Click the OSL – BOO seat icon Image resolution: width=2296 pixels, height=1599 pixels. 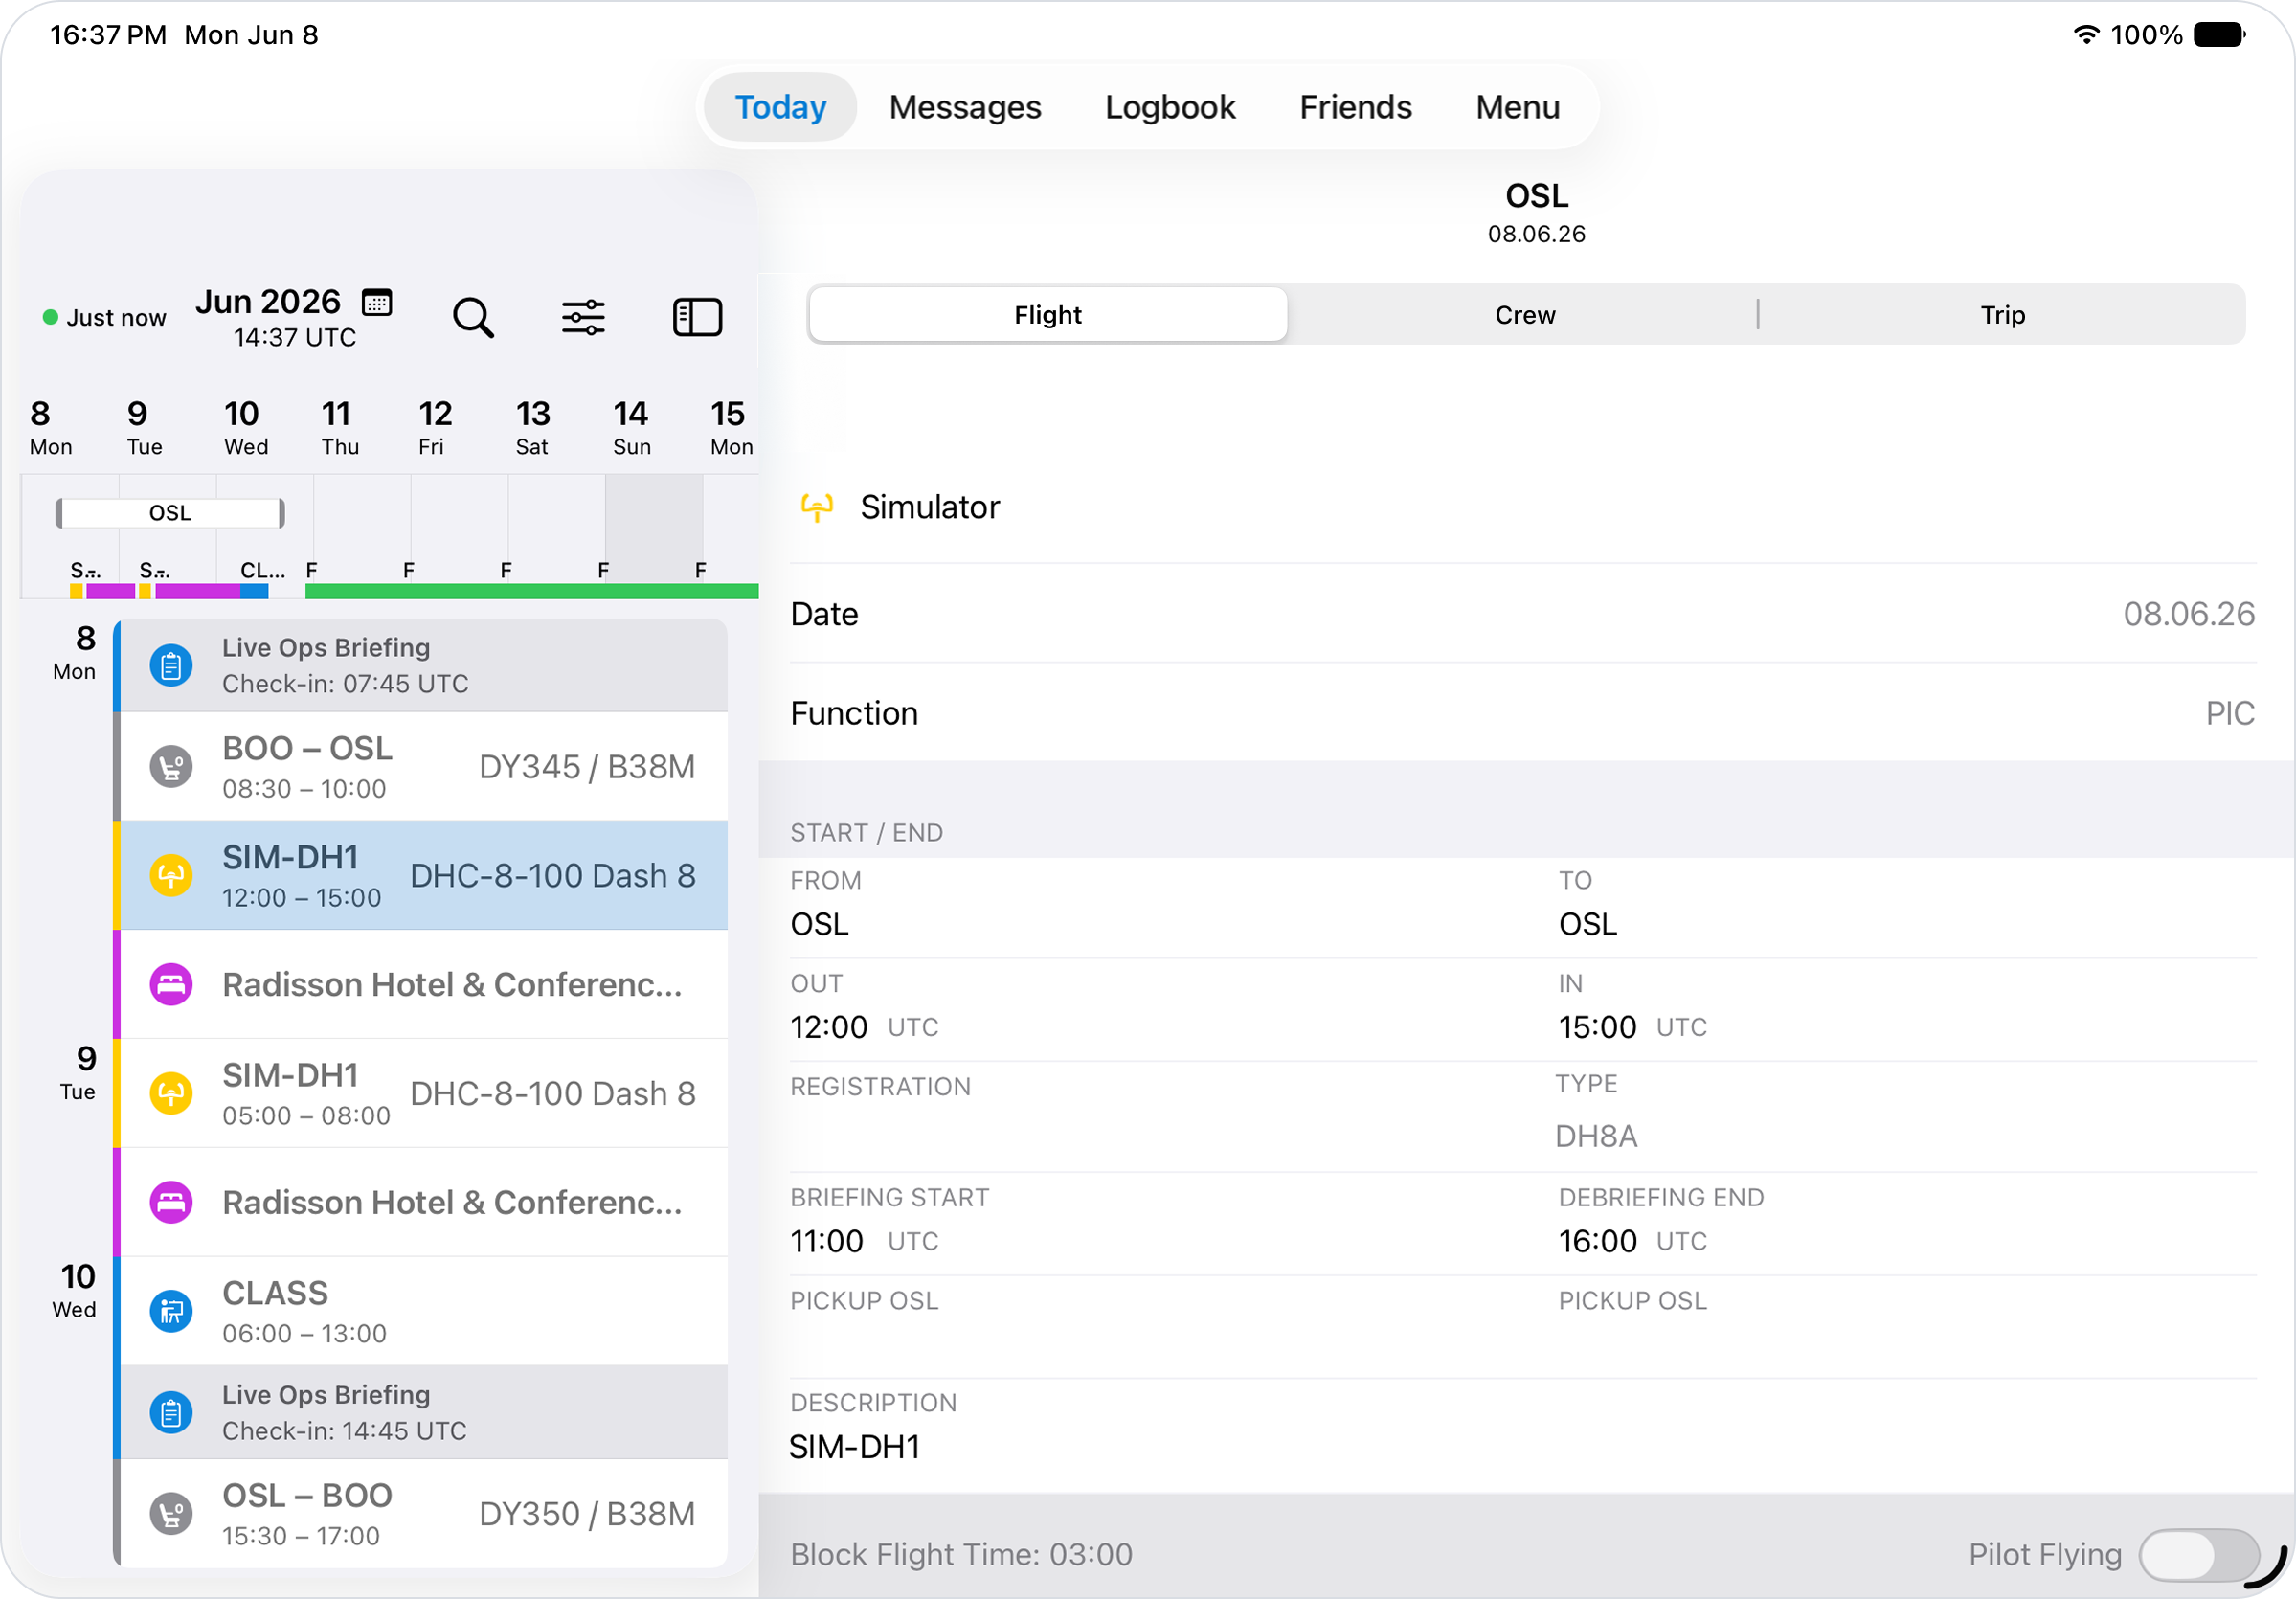pyautogui.click(x=171, y=1514)
